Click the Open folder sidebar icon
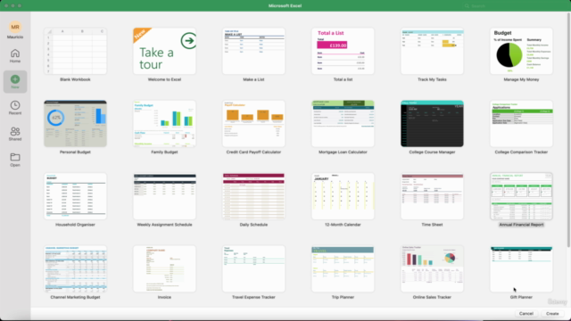The width and height of the screenshot is (571, 321). [15, 160]
